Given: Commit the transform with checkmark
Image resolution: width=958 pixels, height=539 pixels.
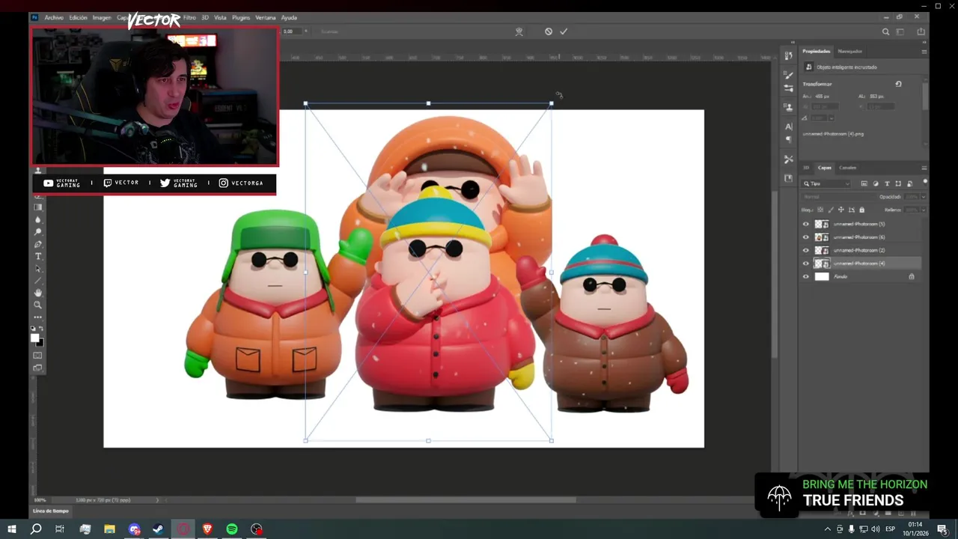Looking at the screenshot, I should coord(564,31).
